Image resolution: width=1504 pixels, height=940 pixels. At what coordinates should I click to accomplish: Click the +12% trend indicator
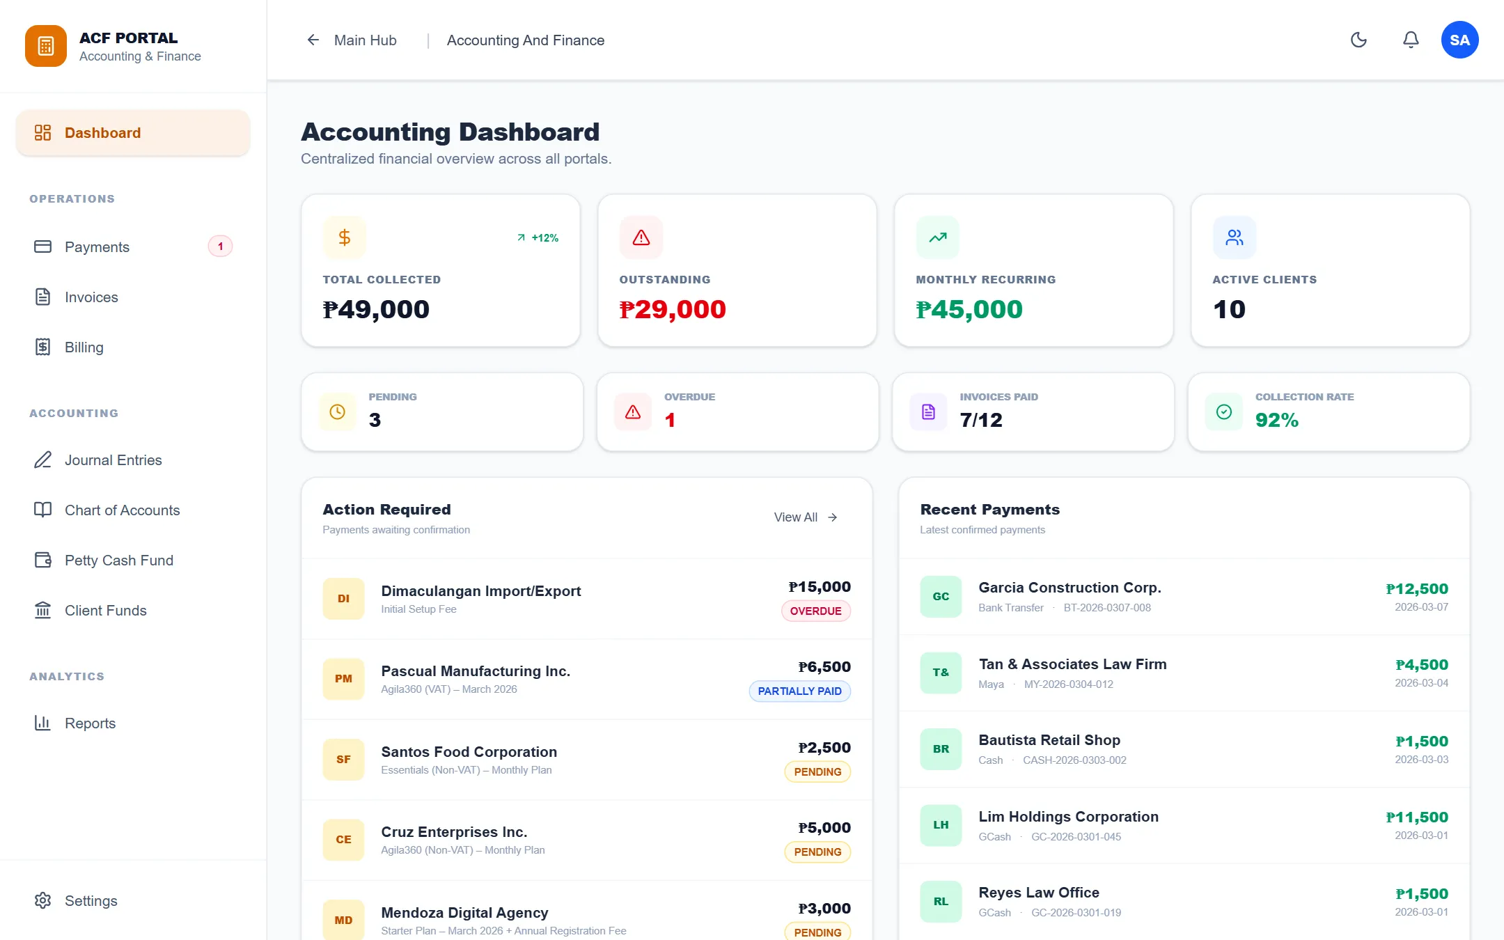coord(538,237)
